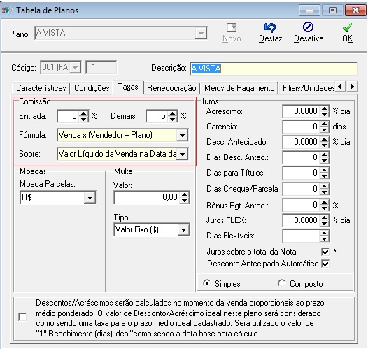
Task: Click the Entrada percent field
Action: (69, 116)
